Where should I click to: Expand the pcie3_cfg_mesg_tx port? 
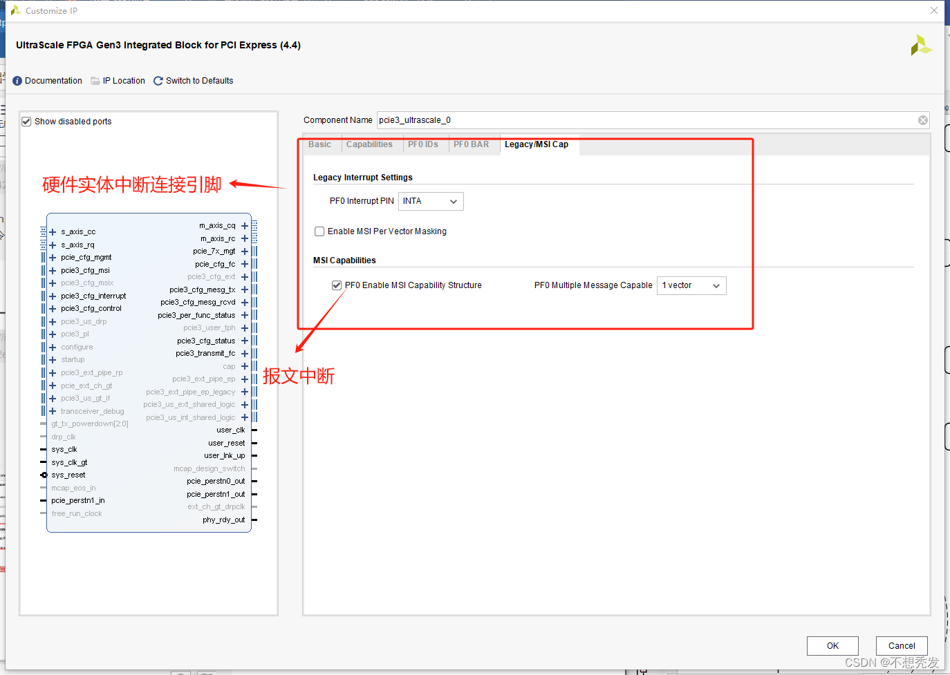[x=245, y=289]
